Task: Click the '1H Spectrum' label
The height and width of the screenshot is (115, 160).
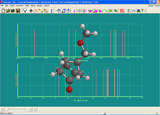Action: [81, 100]
